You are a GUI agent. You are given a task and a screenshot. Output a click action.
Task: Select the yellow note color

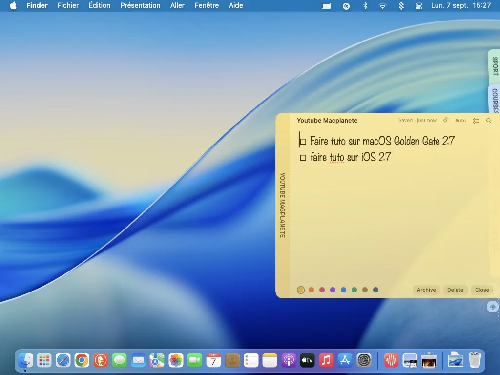(x=300, y=290)
